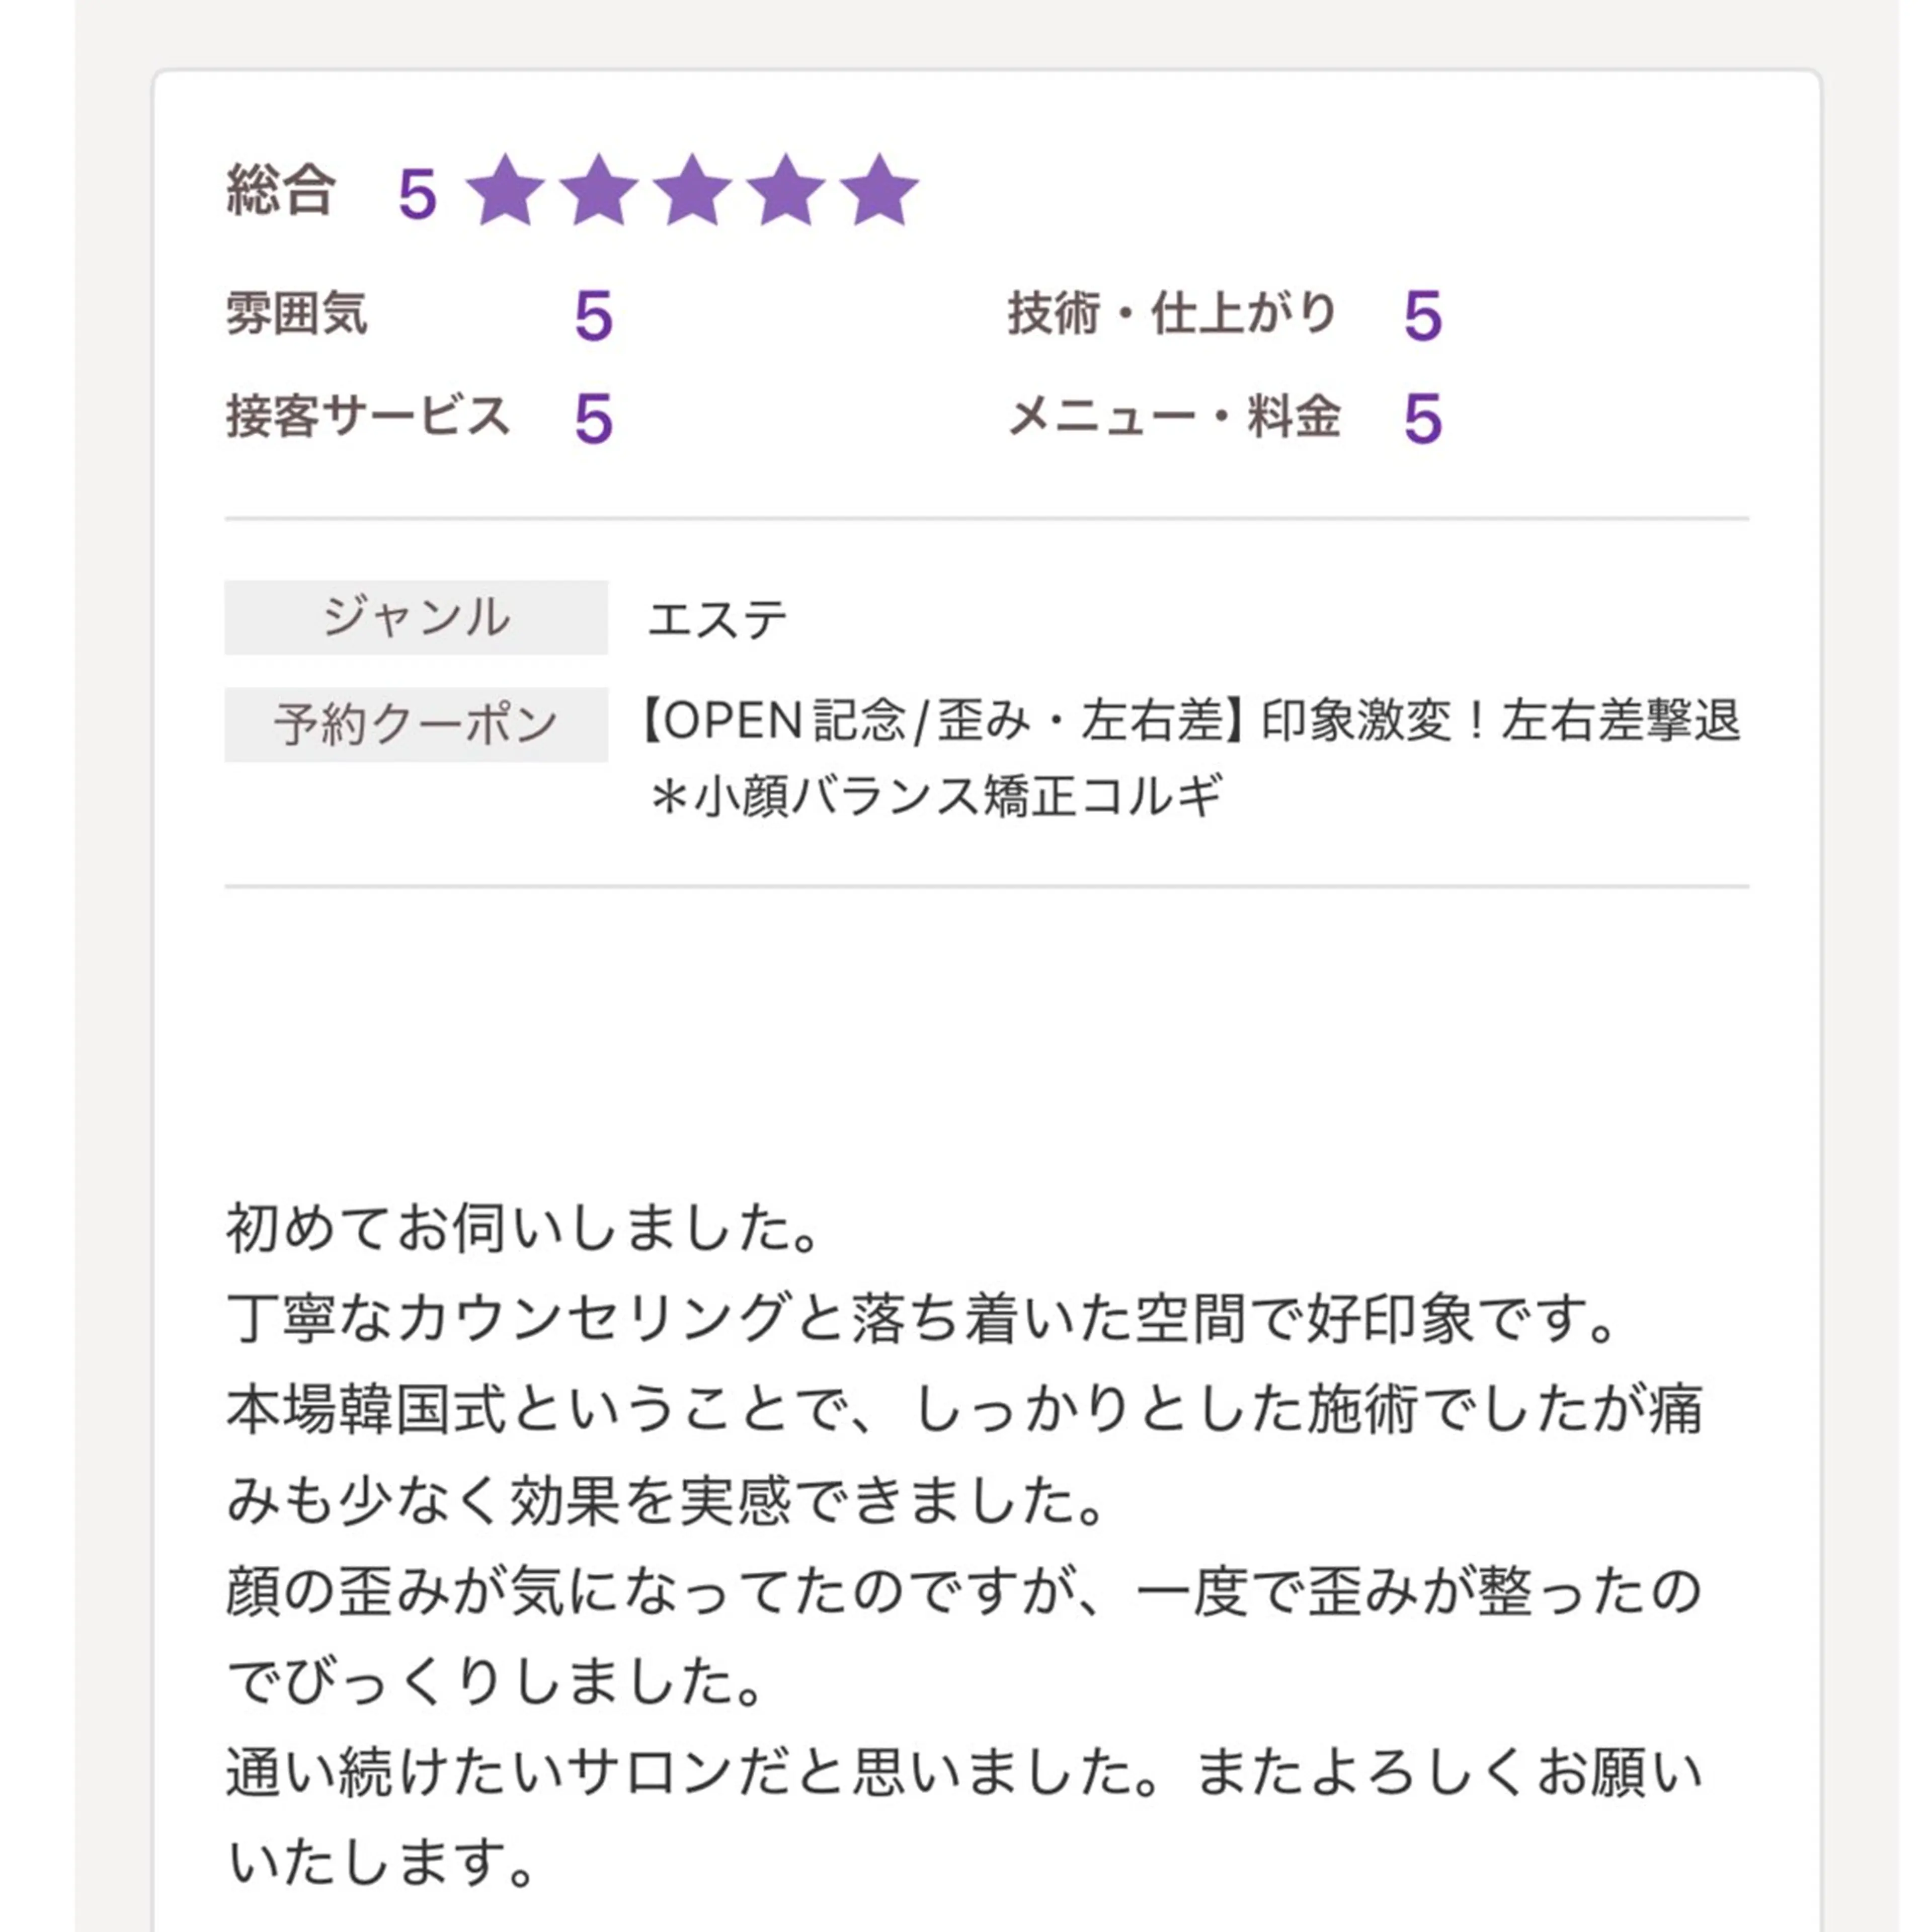1932x1932 pixels.
Task: Click the review line starting 初めてお伺いしました
Action: (x=524, y=1228)
